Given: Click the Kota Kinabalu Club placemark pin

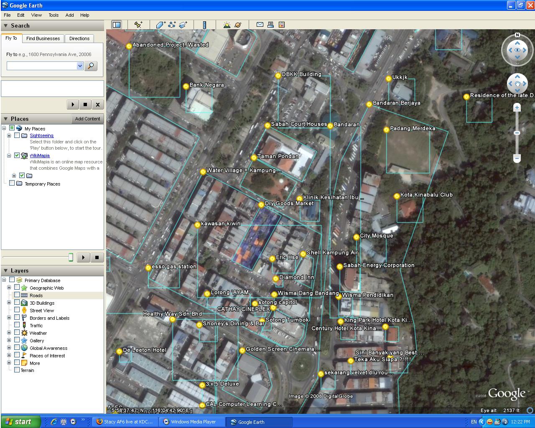Looking at the screenshot, I should [397, 196].
